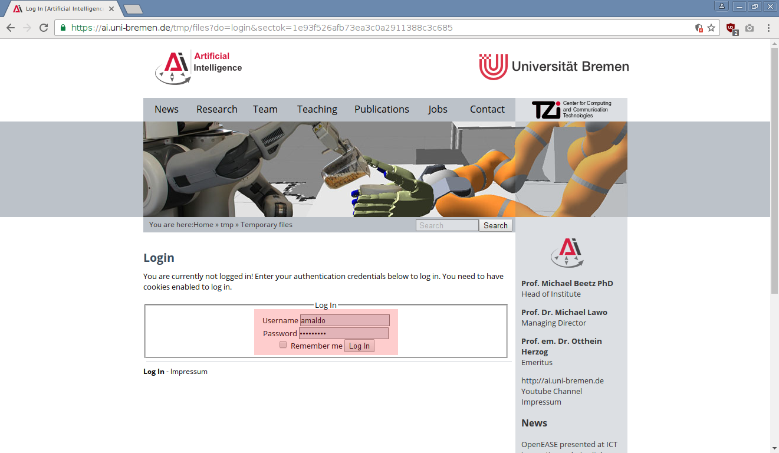Image resolution: width=779 pixels, height=453 pixels.
Task: Click the page vertical scrollbar
Action: [x=774, y=177]
